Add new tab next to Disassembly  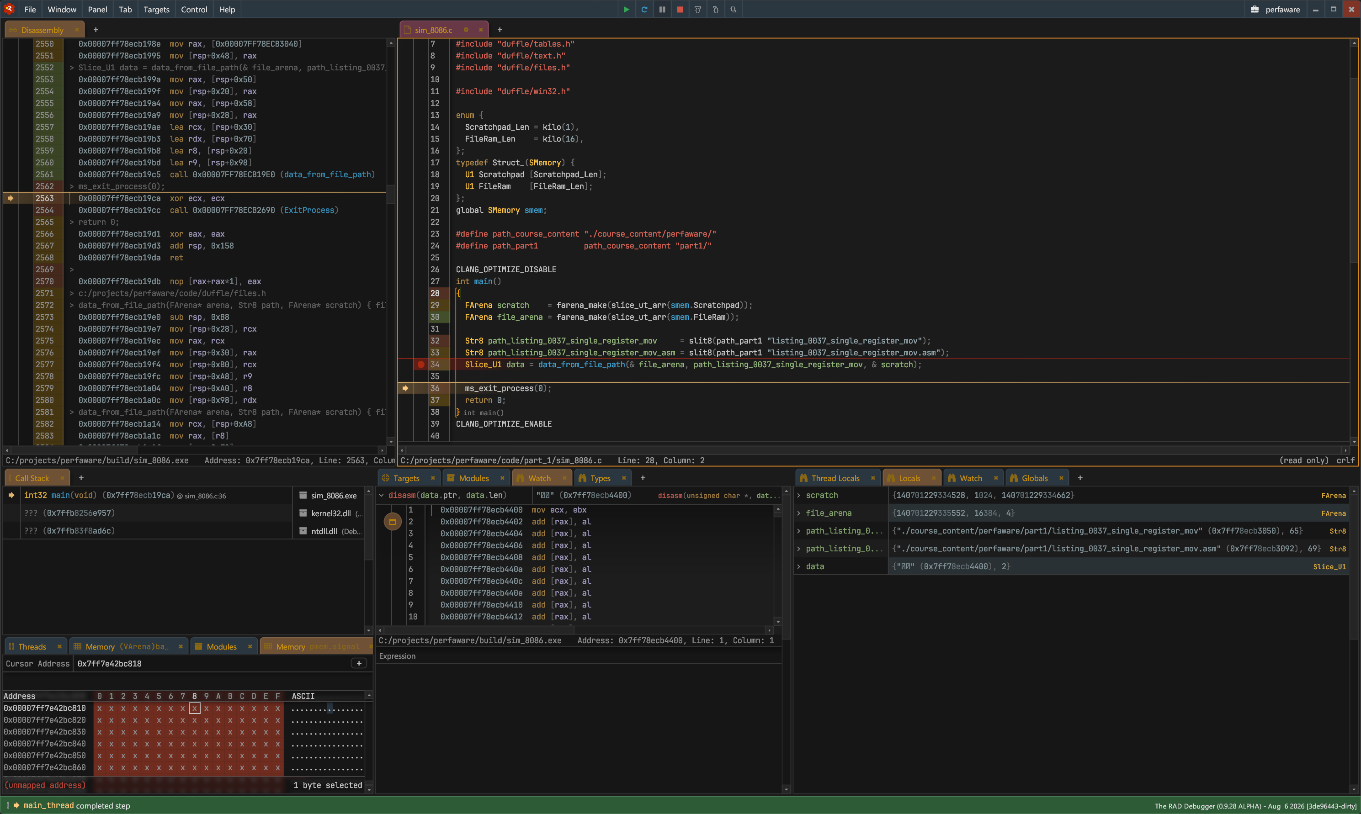click(96, 30)
